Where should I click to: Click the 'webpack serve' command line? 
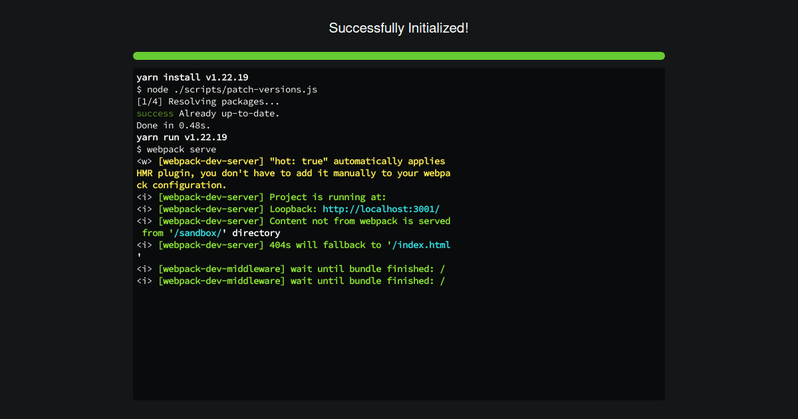[176, 149]
